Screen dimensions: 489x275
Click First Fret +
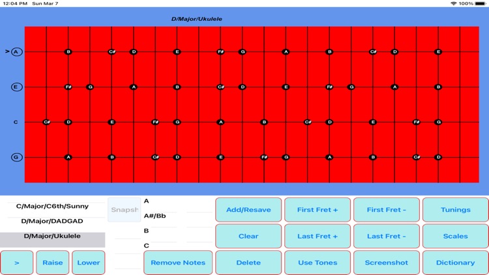click(x=318, y=210)
